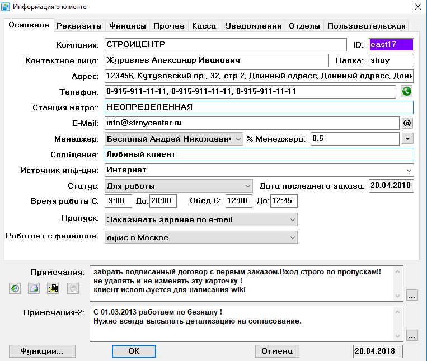Click the green phone call icon

pyautogui.click(x=407, y=91)
